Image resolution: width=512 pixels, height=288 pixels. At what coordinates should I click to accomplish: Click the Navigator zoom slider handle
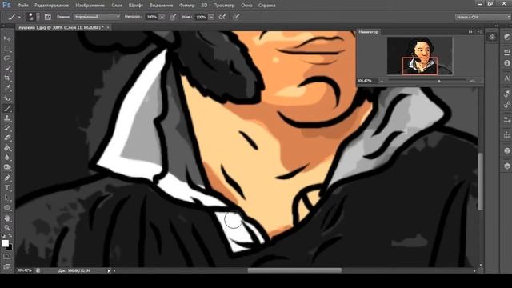point(439,81)
